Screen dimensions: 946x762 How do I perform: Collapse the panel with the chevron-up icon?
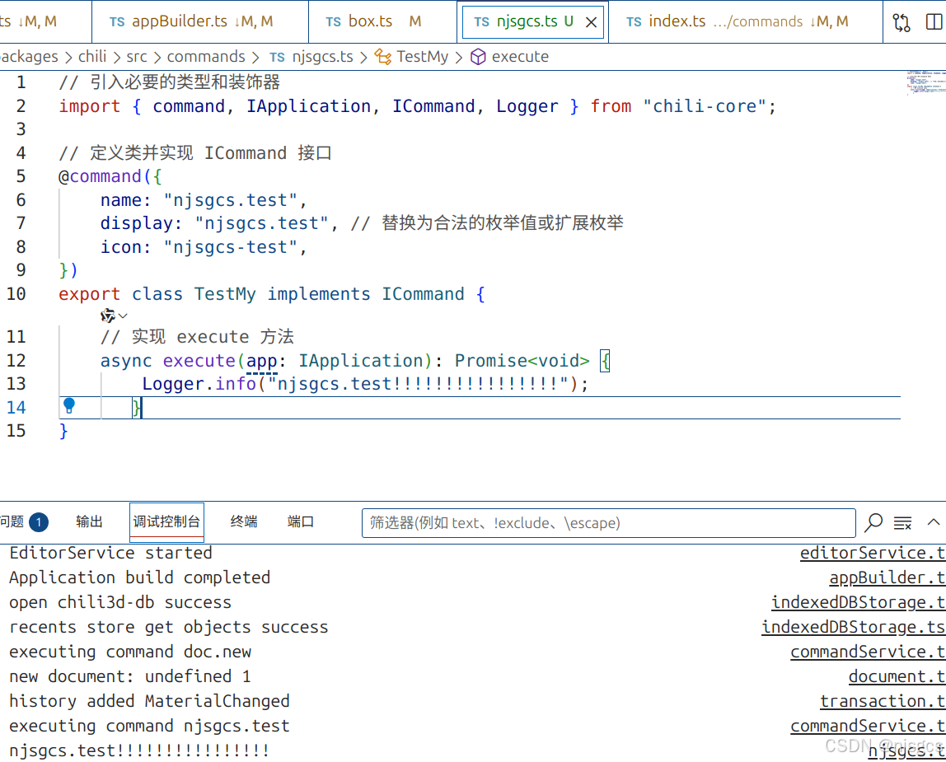tap(934, 522)
